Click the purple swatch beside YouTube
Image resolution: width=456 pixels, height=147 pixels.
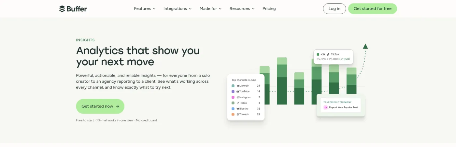coord(233,92)
